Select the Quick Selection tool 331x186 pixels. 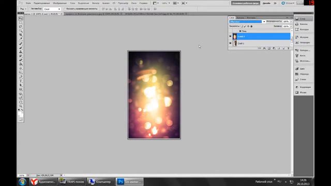pos(21,31)
